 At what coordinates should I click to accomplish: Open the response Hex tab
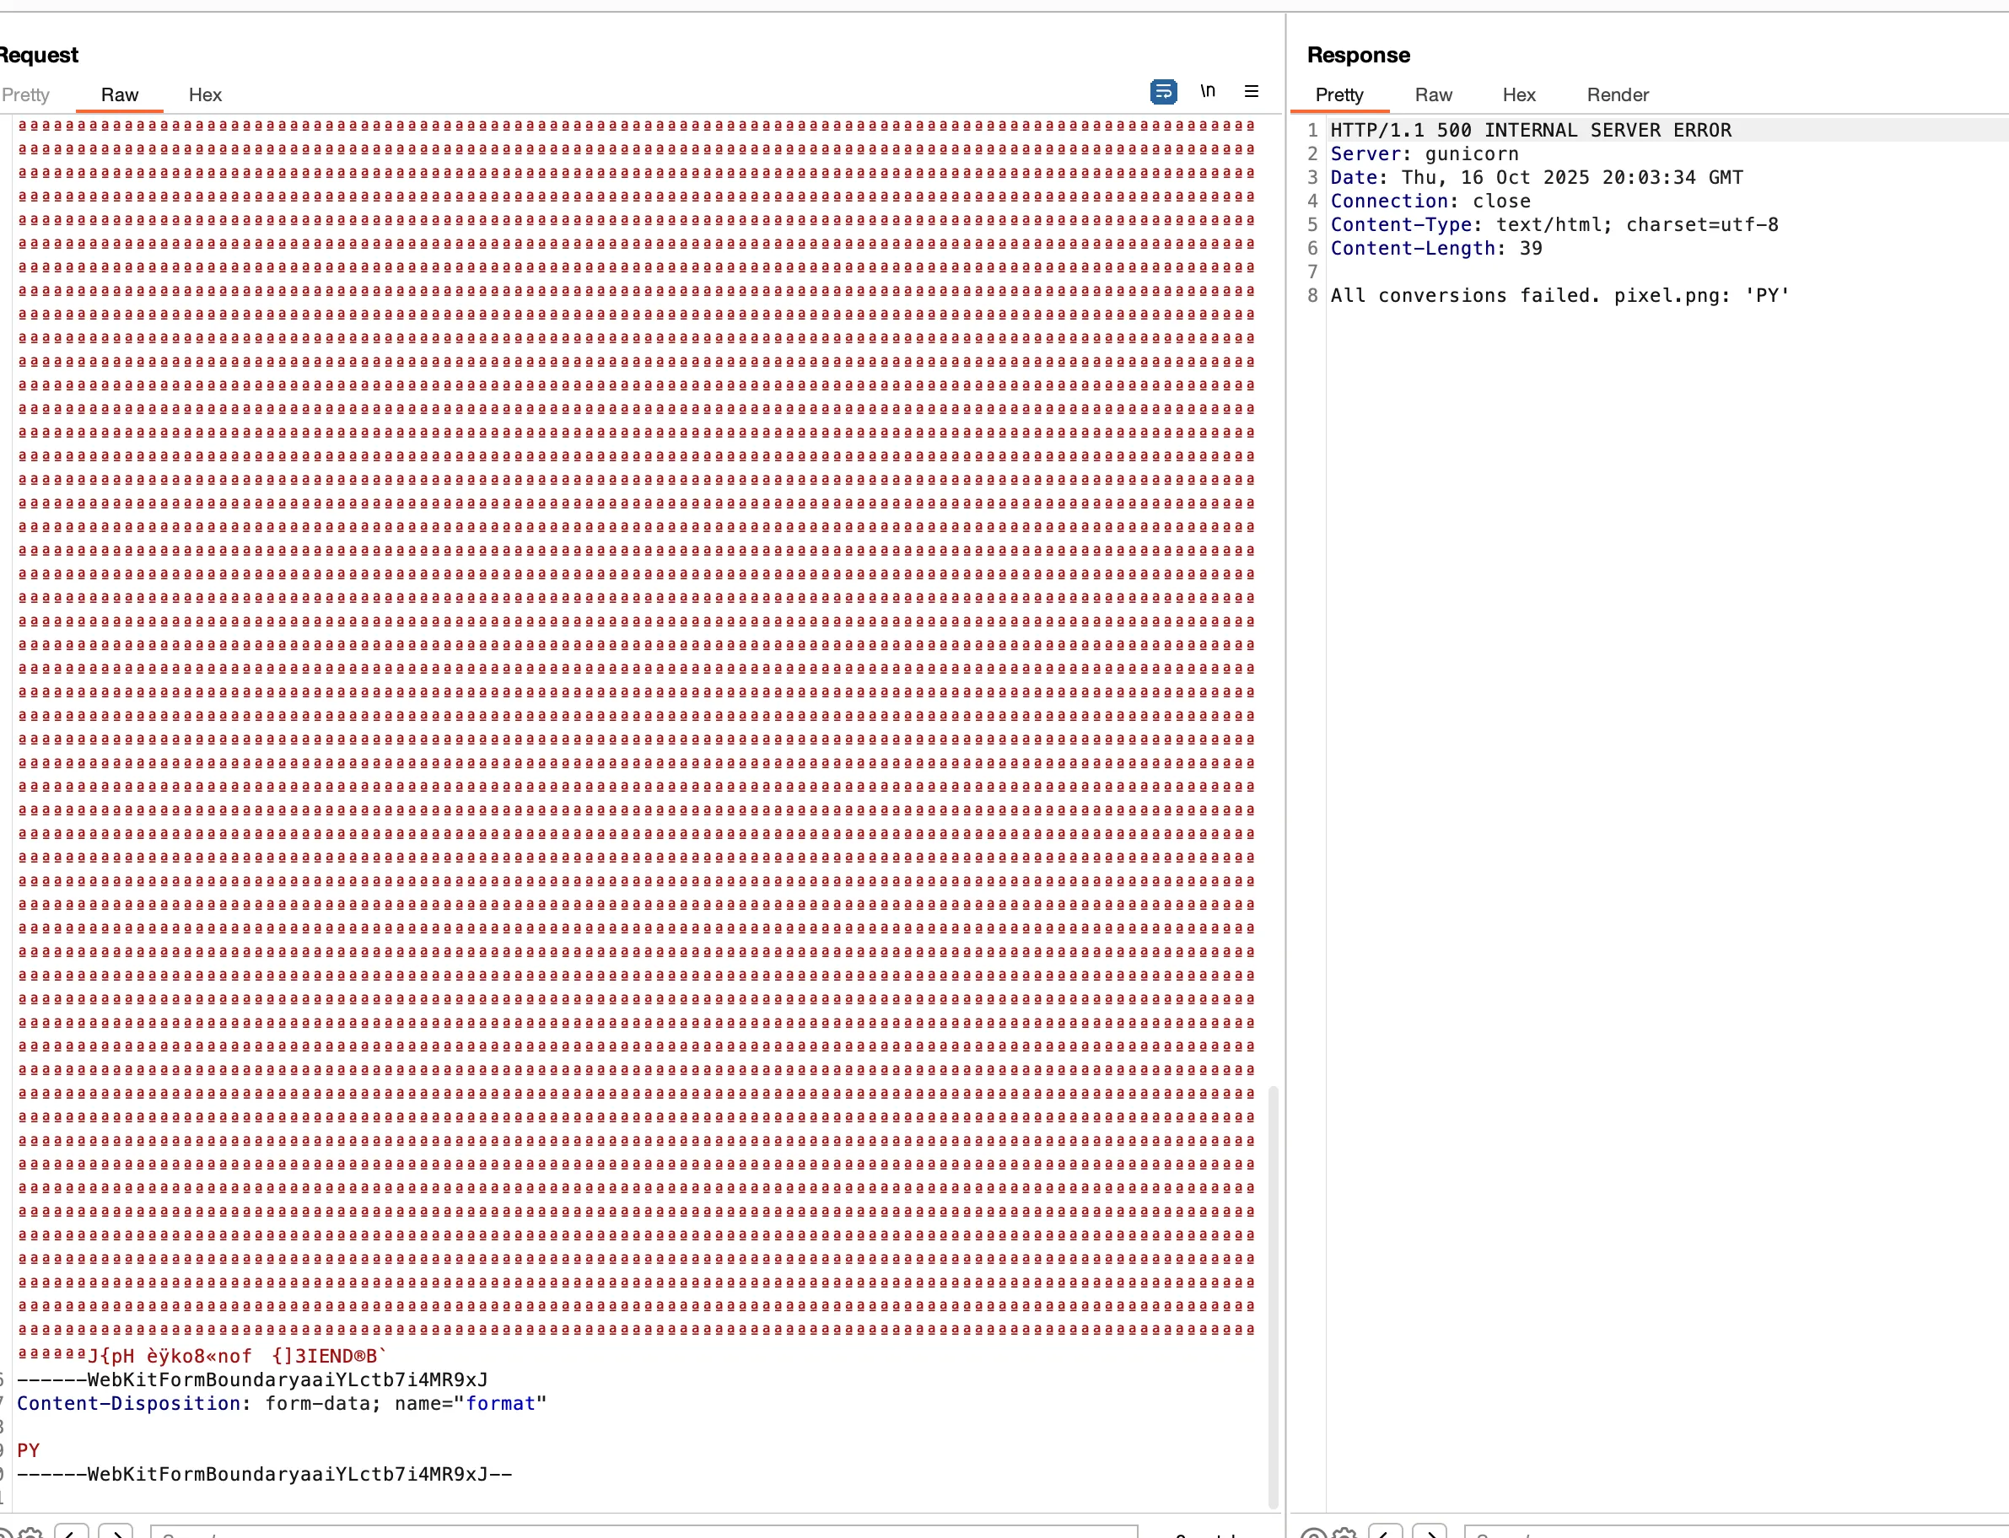pyautogui.click(x=1518, y=95)
